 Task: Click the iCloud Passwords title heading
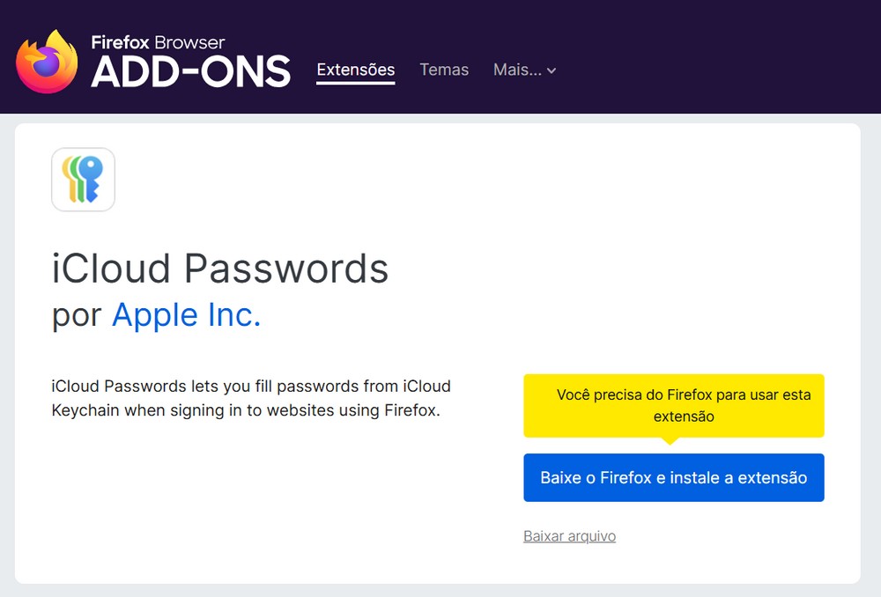[x=219, y=268]
